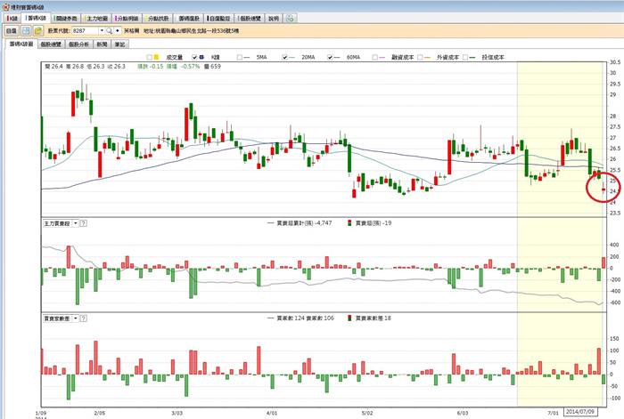Select the 個股總覽 sub-tab

(x=52, y=44)
